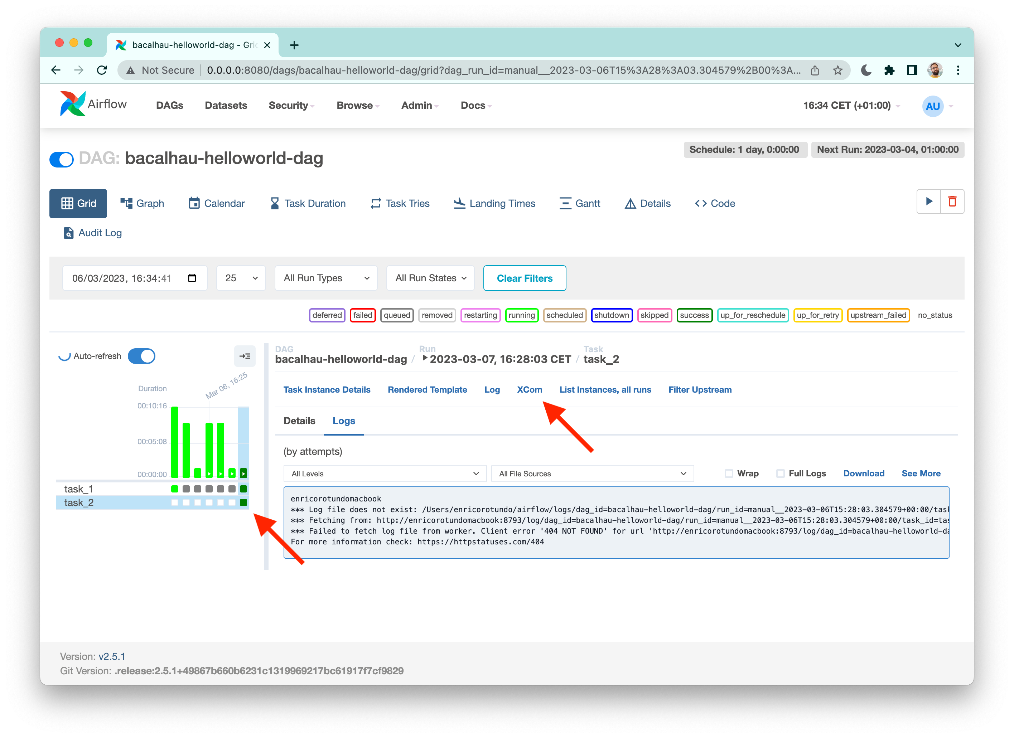Collapse the grid panel with arrow icon
Screen dimensions: 1014x738
click(245, 356)
